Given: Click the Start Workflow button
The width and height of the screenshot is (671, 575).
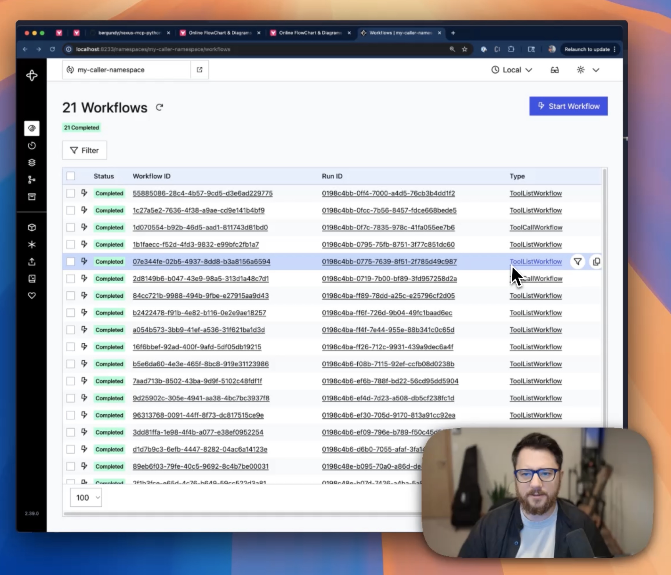Looking at the screenshot, I should coord(568,106).
